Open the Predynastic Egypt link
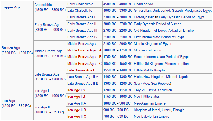The height and width of the screenshot is (121, 213). tap(198, 10)
